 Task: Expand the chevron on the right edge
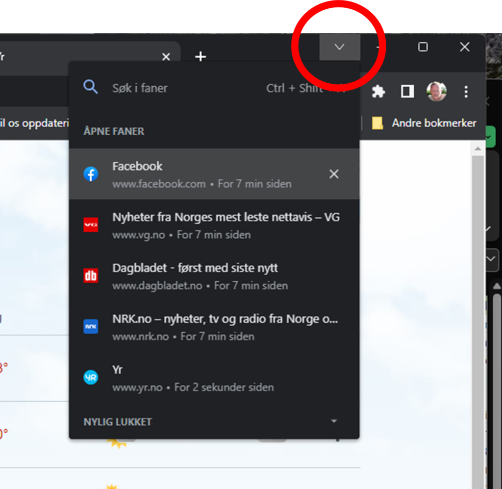[490, 260]
